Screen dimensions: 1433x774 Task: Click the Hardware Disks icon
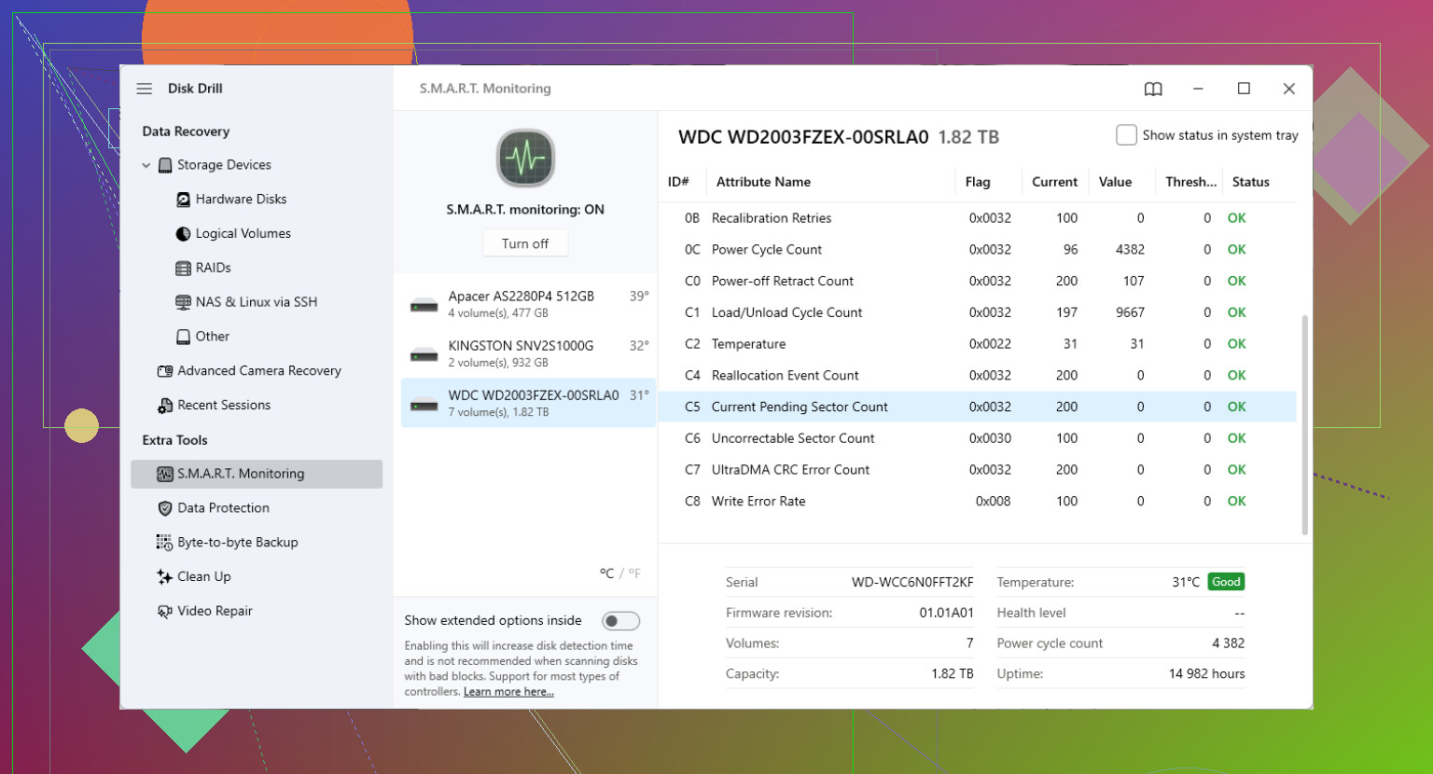(x=184, y=200)
